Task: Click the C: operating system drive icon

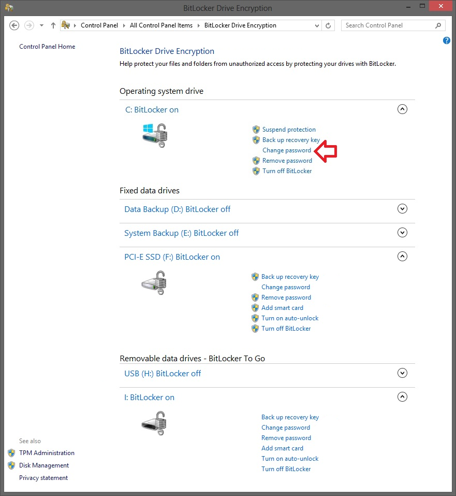Action: pyautogui.click(x=155, y=135)
